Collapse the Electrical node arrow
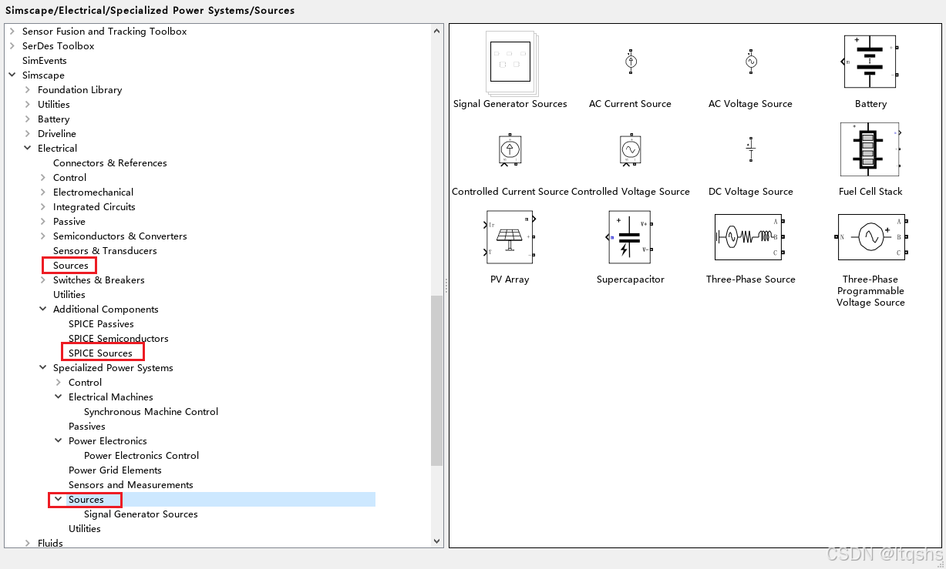Screen dimensions: 946x569 (x=27, y=149)
